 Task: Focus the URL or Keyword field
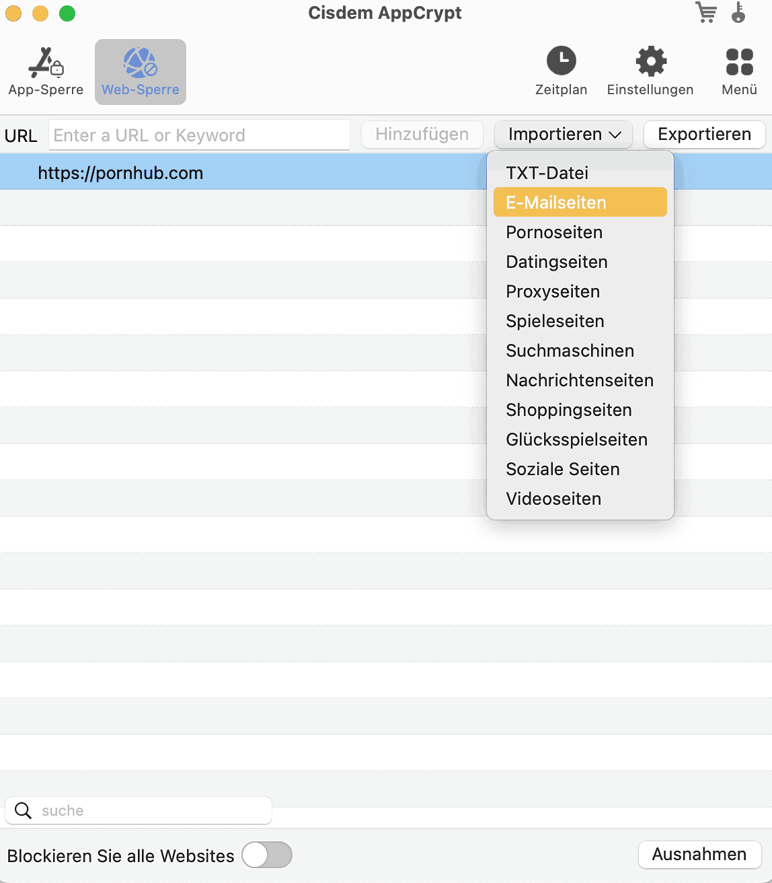199,135
